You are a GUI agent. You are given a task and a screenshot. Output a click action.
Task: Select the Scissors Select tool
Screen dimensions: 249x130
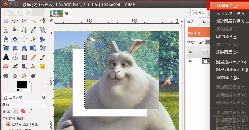click(x=6, y=30)
